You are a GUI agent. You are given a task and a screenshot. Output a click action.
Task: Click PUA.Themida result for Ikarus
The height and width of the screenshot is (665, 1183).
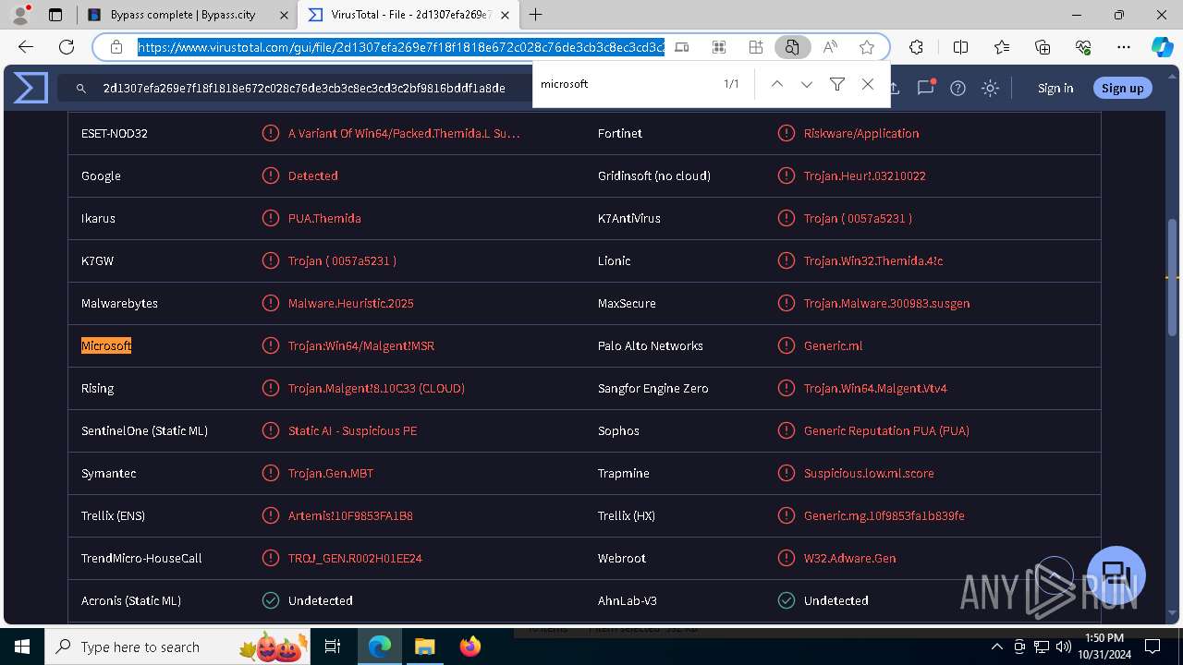[x=324, y=218]
